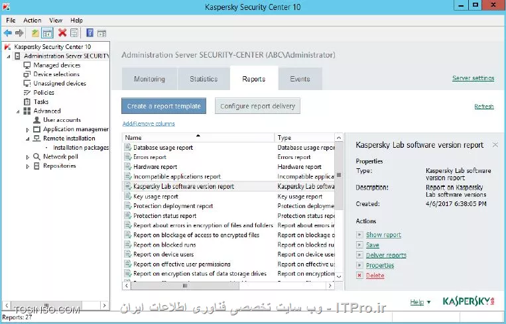Click the Up one level folder icon
Viewport: 506px width, 324px height.
pos(35,33)
